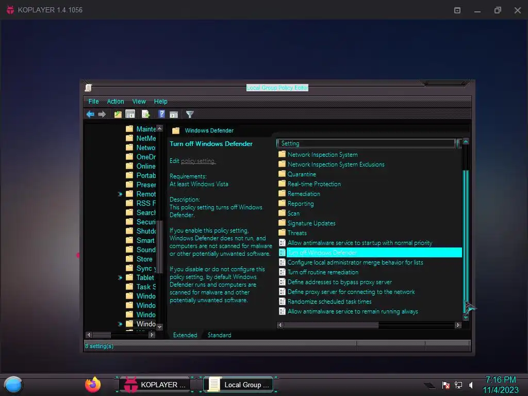Viewport: 528px width, 396px height.
Task: Open the KOPLAYER title bar menu icon
Action: [x=457, y=10]
